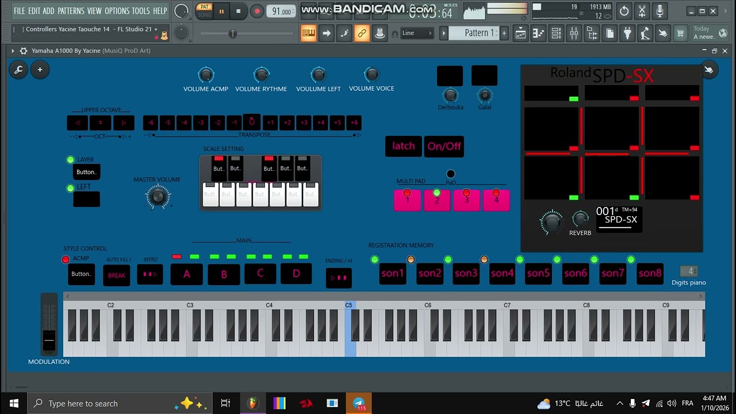Click the shopping cart icon
The width and height of the screenshot is (736, 414).
[680, 34]
